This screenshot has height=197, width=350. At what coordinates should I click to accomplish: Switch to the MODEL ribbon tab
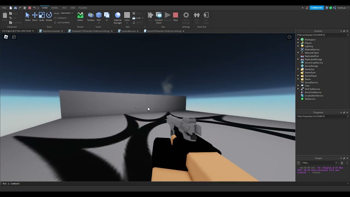click(x=55, y=8)
